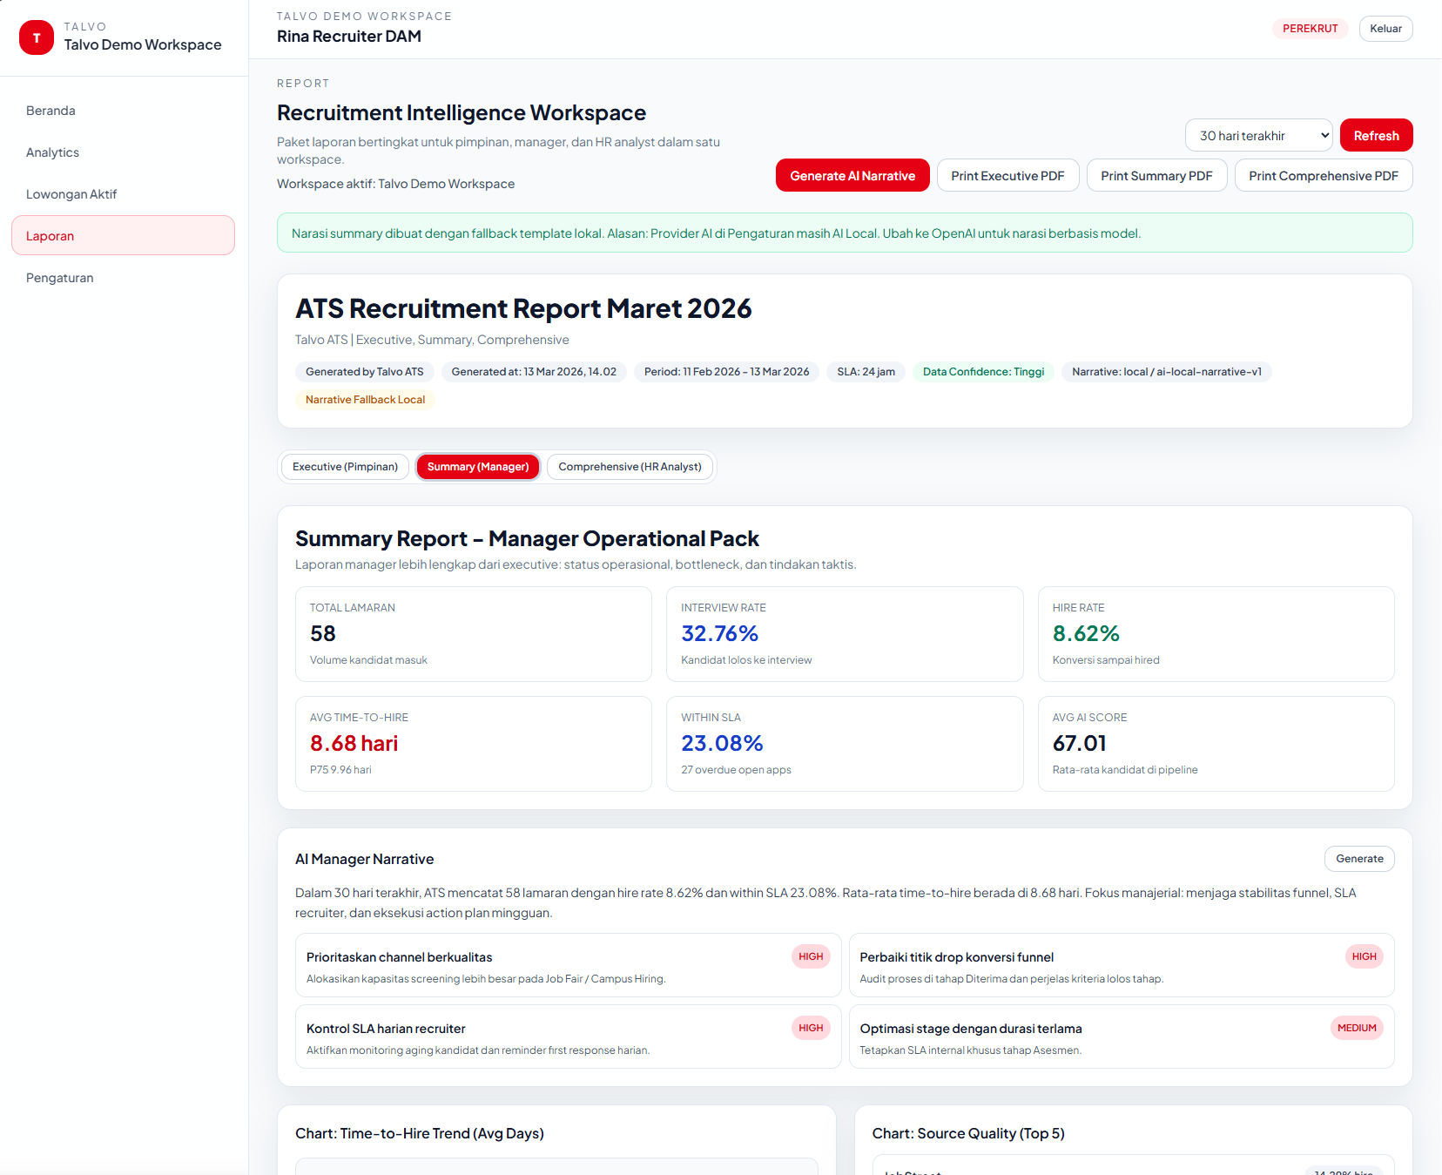
Task: Open the Beranda sidebar item
Action: coord(51,110)
